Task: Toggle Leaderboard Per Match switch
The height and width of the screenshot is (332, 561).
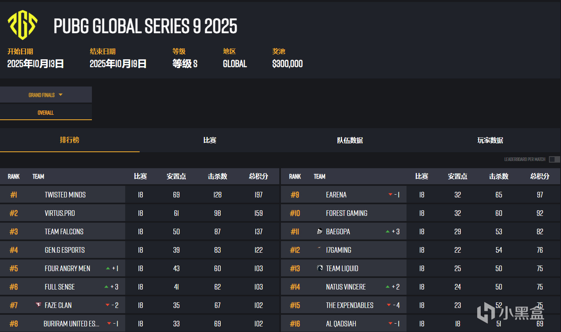Action: point(554,159)
